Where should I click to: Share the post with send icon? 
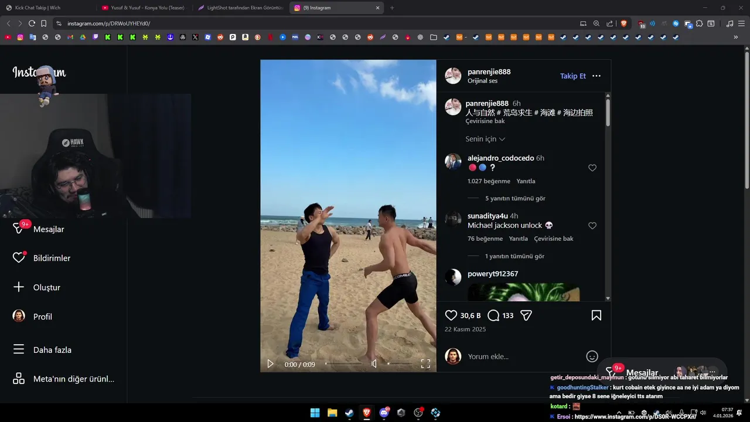(x=526, y=315)
